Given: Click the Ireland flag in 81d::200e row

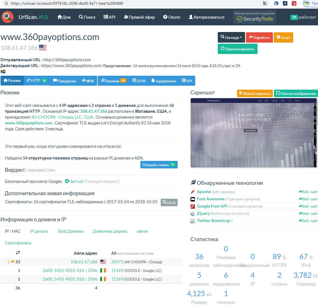Looking at the screenshot, I should pyautogui.click(x=103, y=279).
